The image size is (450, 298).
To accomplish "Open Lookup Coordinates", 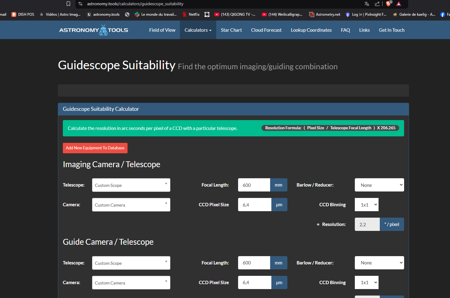I will tap(311, 30).
